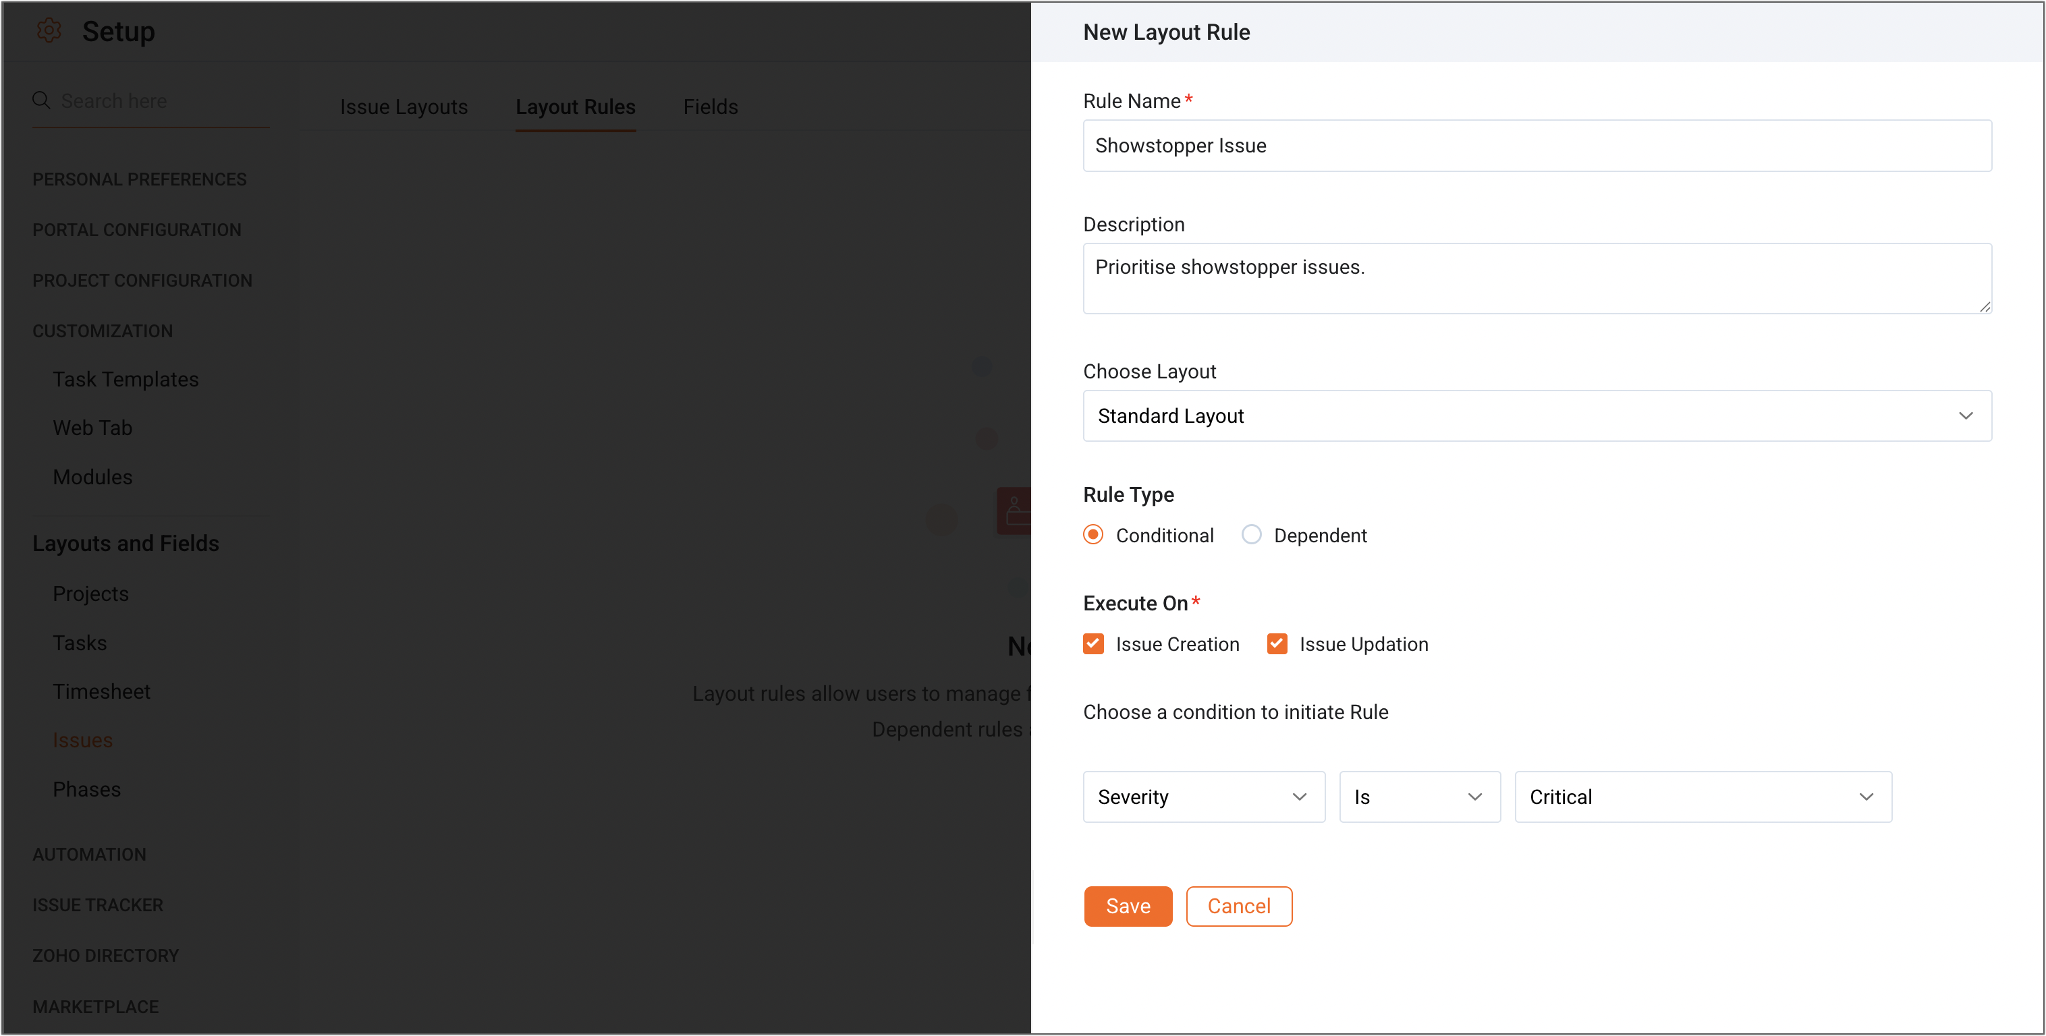
Task: Switch to the Fields tab
Action: point(710,107)
